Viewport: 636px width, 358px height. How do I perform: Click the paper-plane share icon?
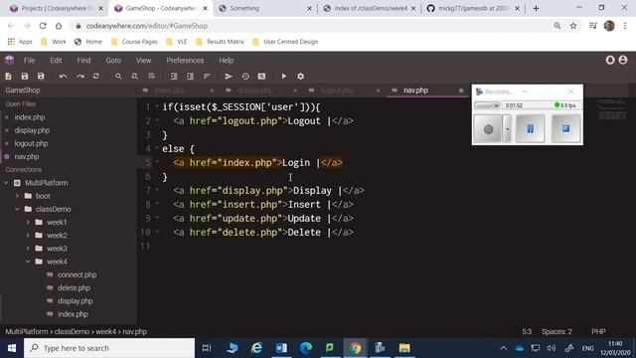click(229, 77)
